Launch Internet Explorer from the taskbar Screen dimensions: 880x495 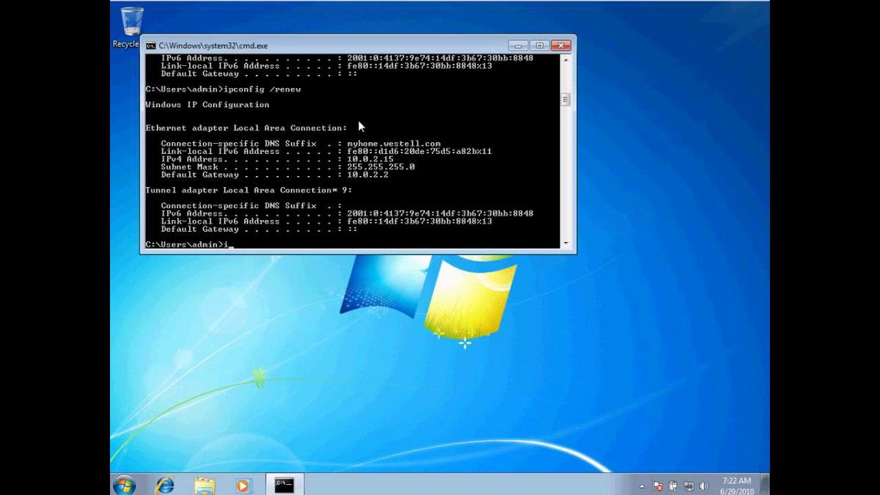166,484
